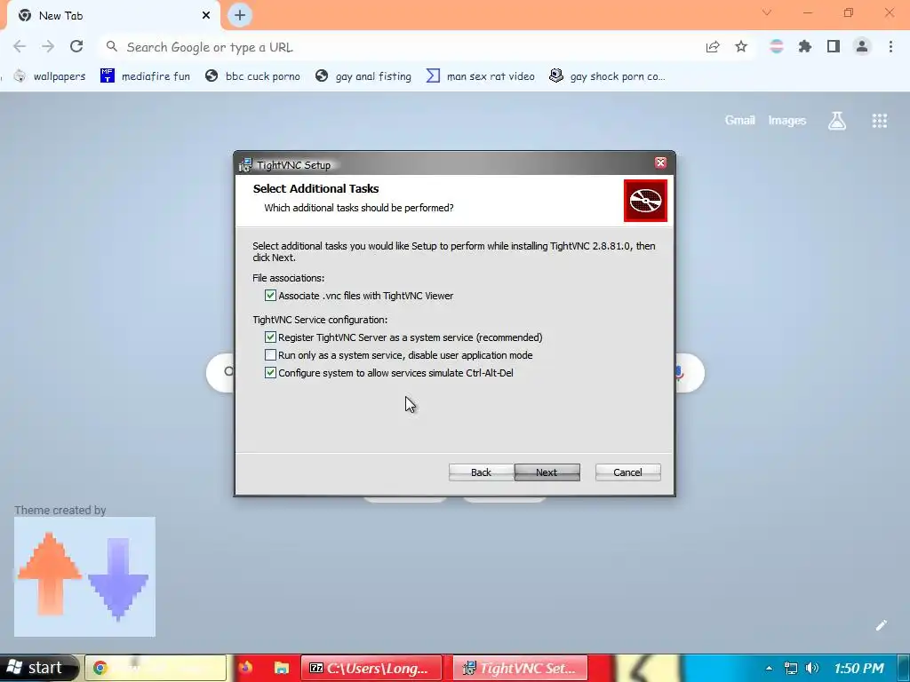Bookmark this tab with star icon

point(741,46)
